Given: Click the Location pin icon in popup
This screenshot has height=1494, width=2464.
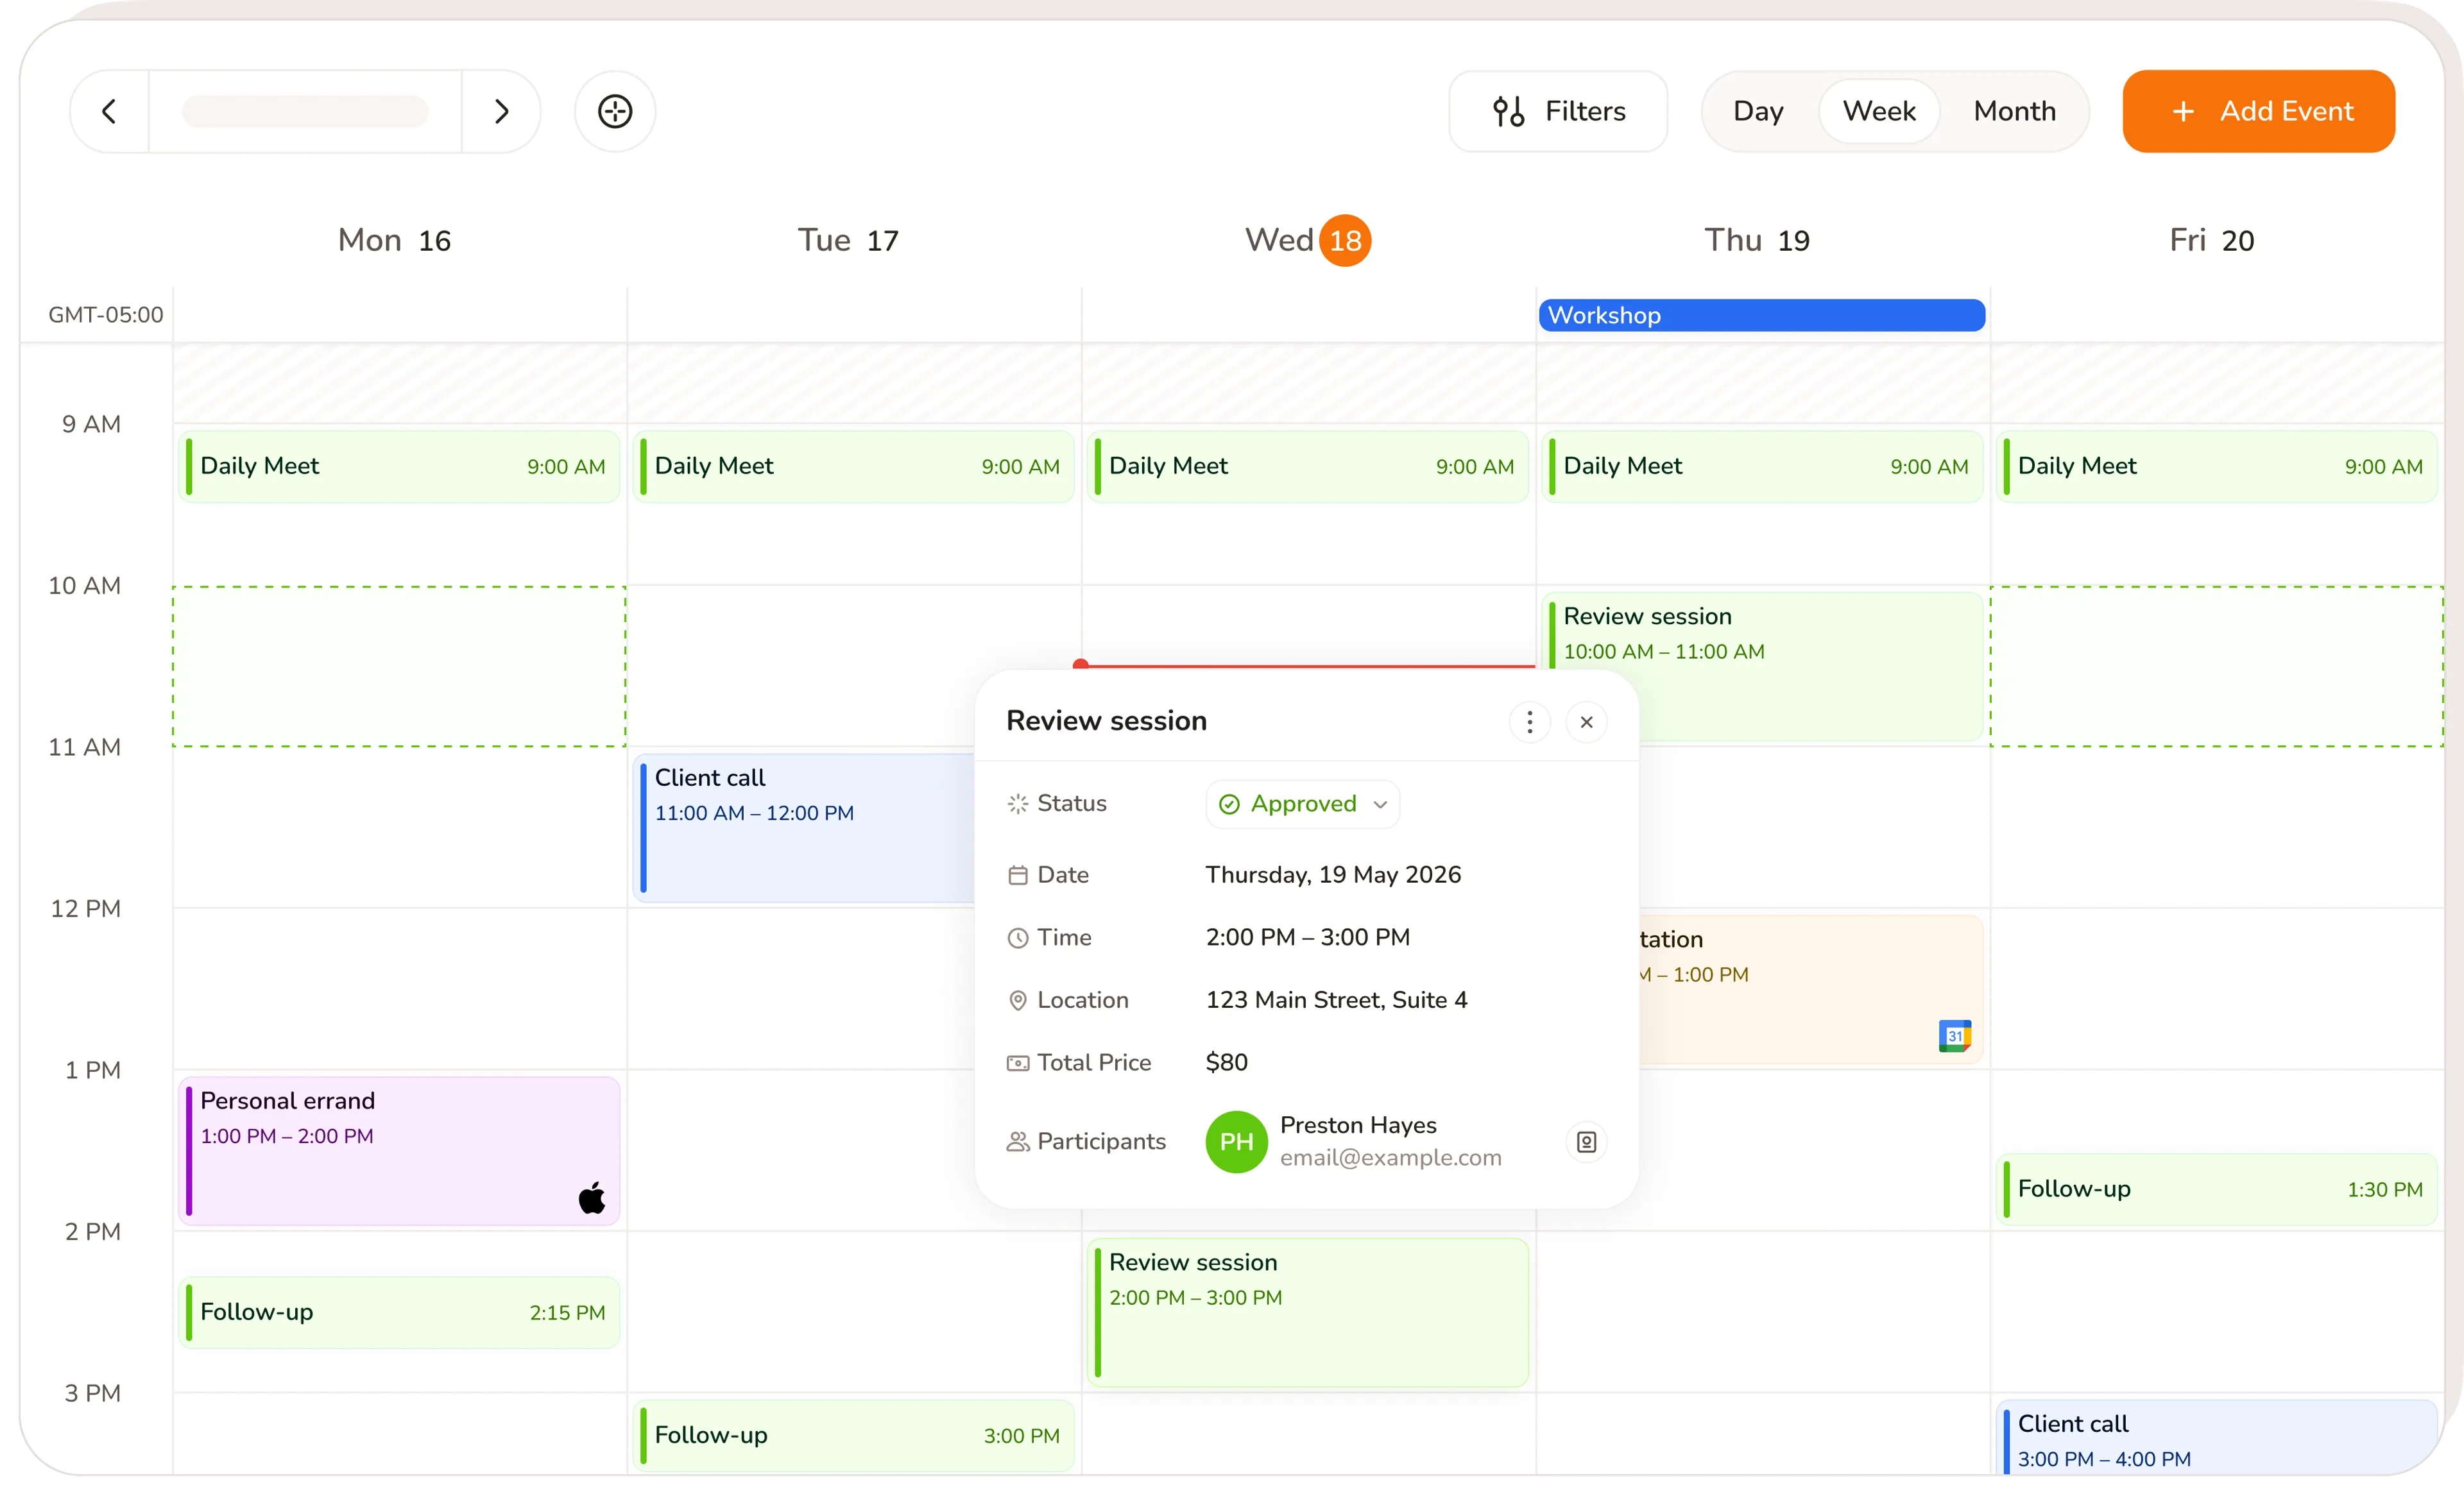Looking at the screenshot, I should coord(1017,1000).
